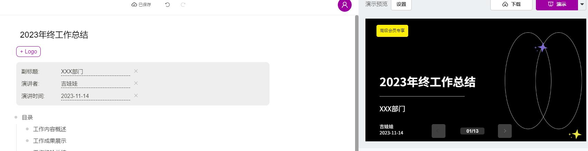
Task: Expand the 演示 dropdown arrow
Action: click(x=582, y=4)
